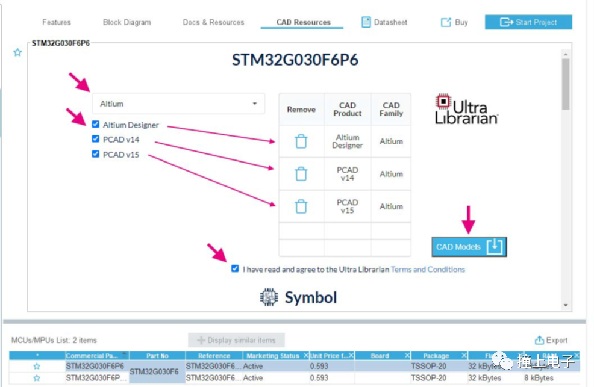Click the Reference column header

[214, 356]
